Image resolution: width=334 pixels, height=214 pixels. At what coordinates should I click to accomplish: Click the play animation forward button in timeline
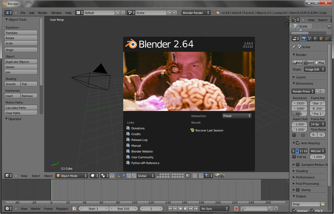pyautogui.click(x=186, y=208)
